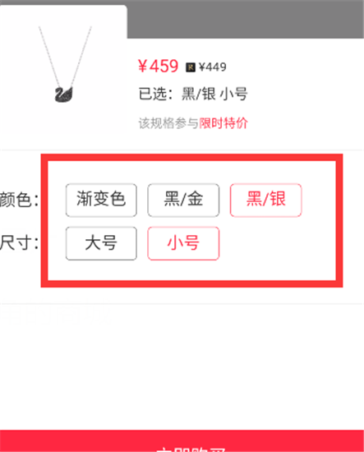Viewport: 364px width, 452px height.
Task: Tap the 已选: 黑/银 小号 summary text
Action: (193, 94)
